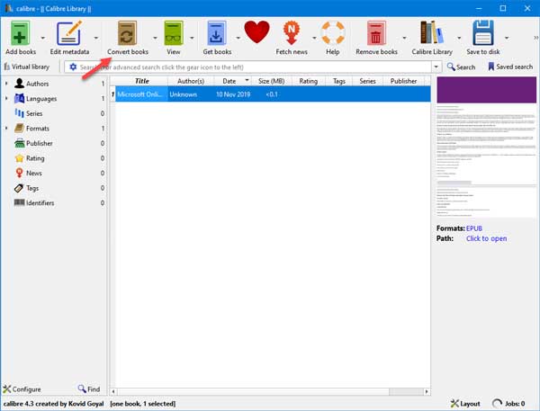Click the Virtual library button
This screenshot has height=411, width=540.
click(27, 67)
